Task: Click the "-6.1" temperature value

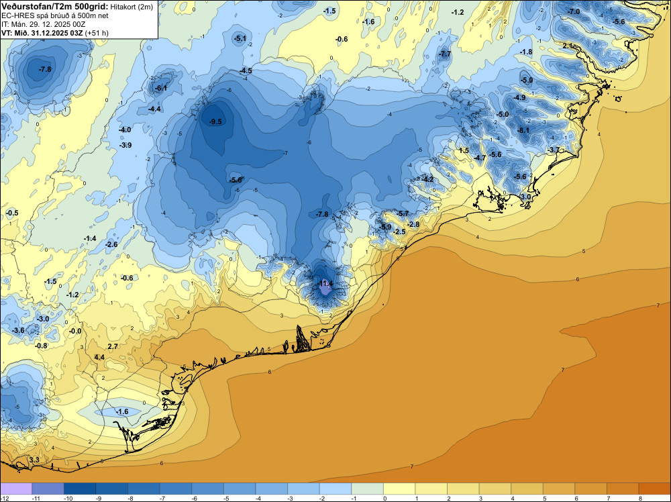Action: coord(160,88)
